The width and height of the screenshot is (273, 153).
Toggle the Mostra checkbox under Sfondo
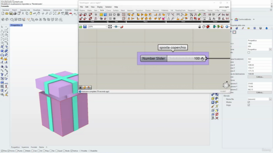point(249,102)
